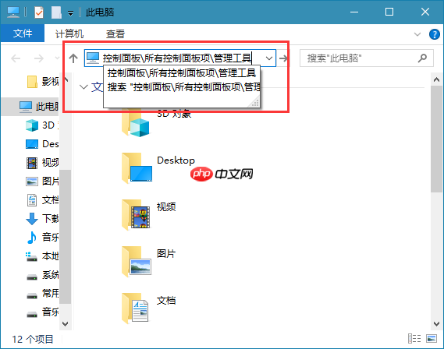
Task: Click the 图片 folder name label
Action: click(166, 253)
